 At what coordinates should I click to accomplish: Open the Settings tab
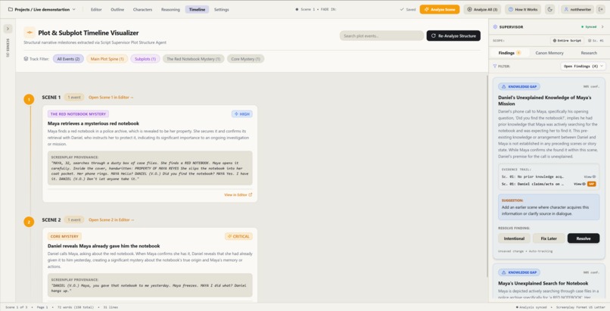tap(221, 9)
